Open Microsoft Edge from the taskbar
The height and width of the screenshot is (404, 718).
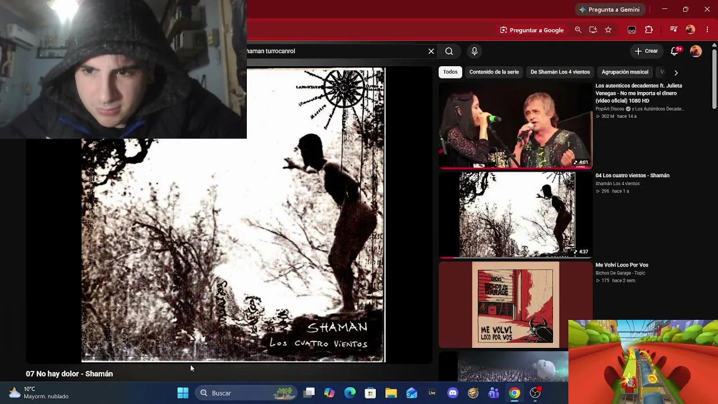click(x=350, y=393)
